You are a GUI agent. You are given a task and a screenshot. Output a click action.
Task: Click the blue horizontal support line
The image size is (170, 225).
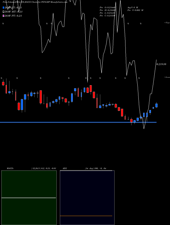pyautogui.click(x=78, y=122)
